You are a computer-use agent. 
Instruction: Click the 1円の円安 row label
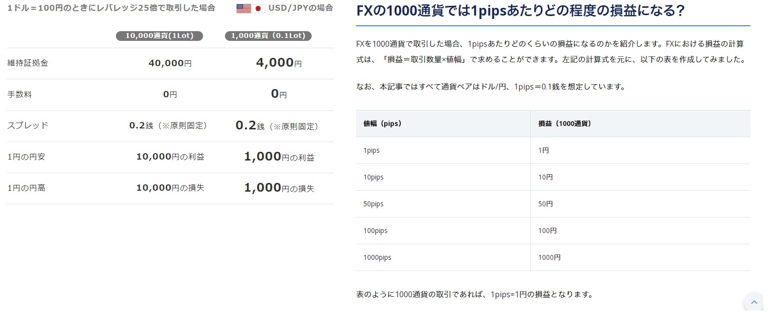[26, 157]
